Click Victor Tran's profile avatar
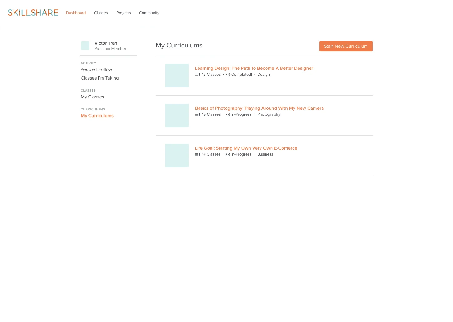The height and width of the screenshot is (322, 453). pyautogui.click(x=85, y=46)
